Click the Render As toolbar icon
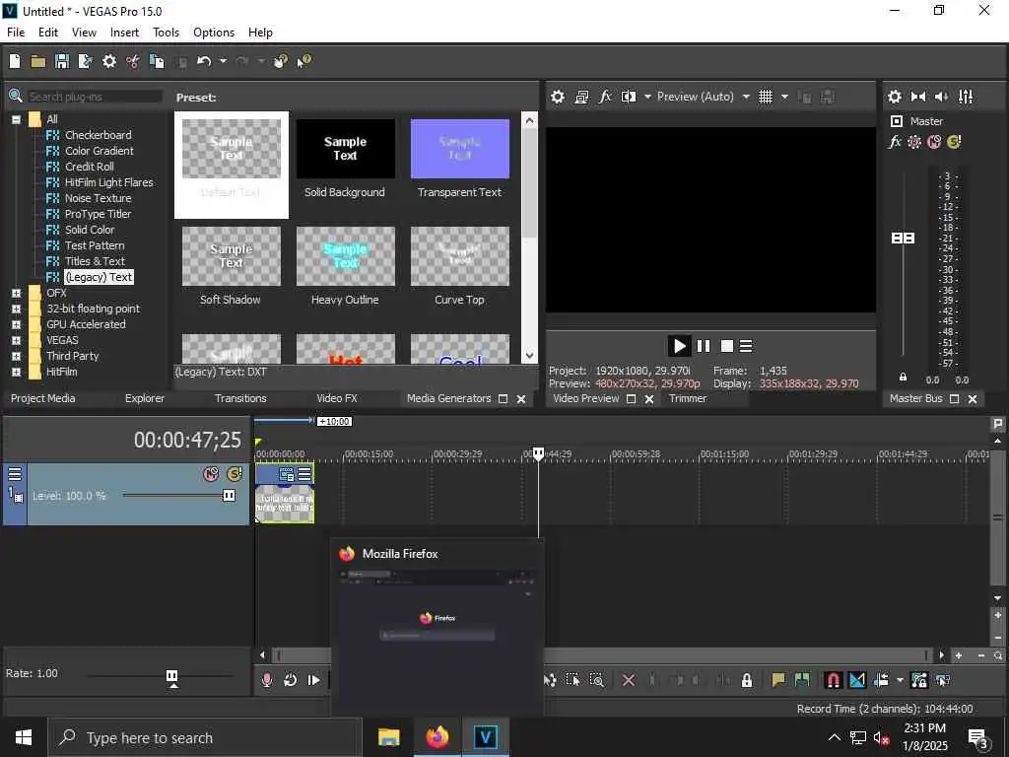Viewport: 1009px width, 757px height. [85, 61]
